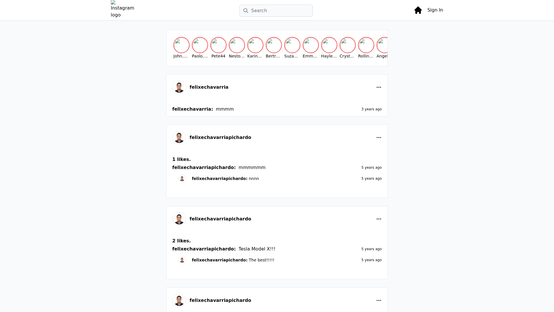Click the 3 years ago timestamp

point(371,109)
